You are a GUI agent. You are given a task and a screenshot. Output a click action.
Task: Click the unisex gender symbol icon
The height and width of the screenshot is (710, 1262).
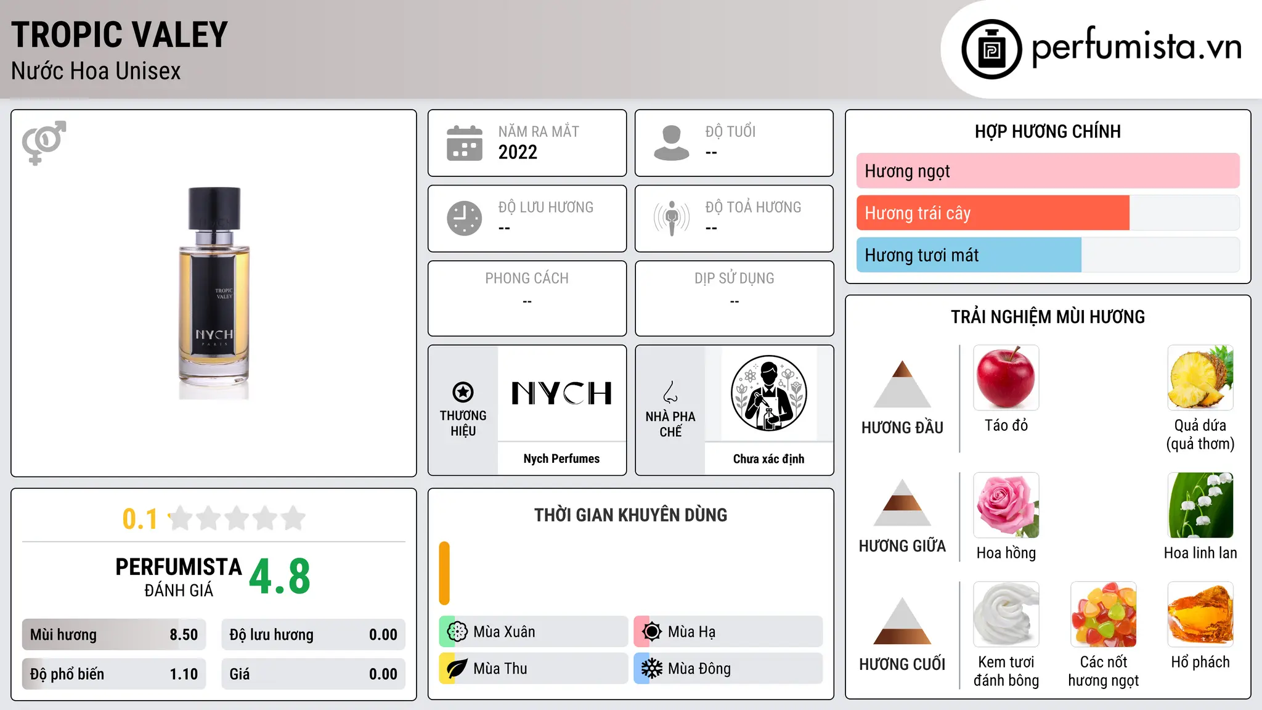(x=44, y=142)
